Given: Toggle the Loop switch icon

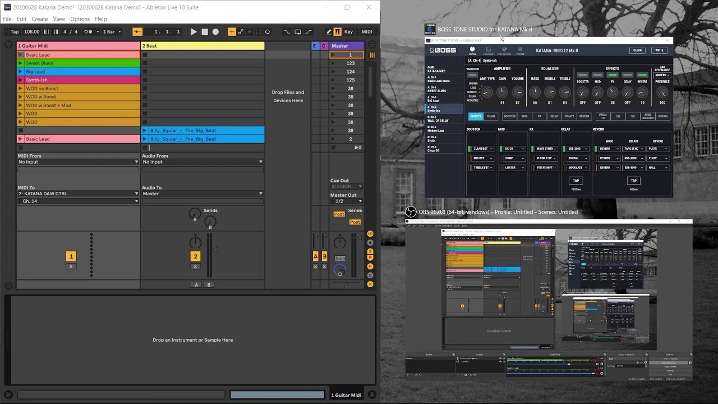Looking at the screenshot, I should coord(298,32).
